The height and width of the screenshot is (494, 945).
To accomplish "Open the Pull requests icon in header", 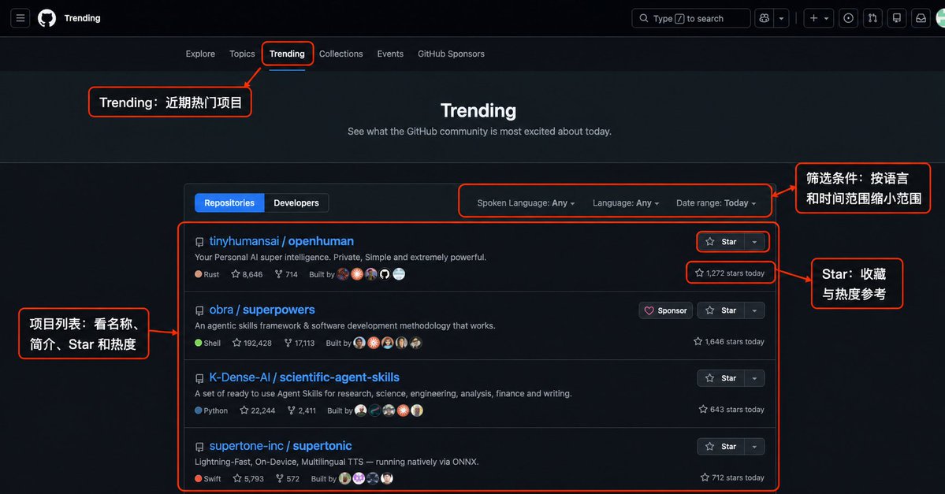I will point(872,18).
